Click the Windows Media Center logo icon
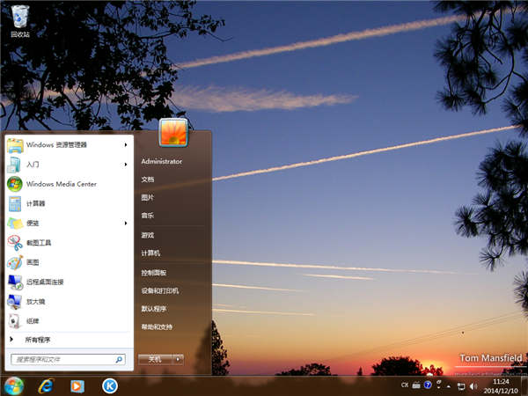Image resolution: width=528 pixels, height=396 pixels. [14, 184]
